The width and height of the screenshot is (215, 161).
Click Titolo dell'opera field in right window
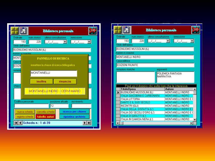pos(155,49)
